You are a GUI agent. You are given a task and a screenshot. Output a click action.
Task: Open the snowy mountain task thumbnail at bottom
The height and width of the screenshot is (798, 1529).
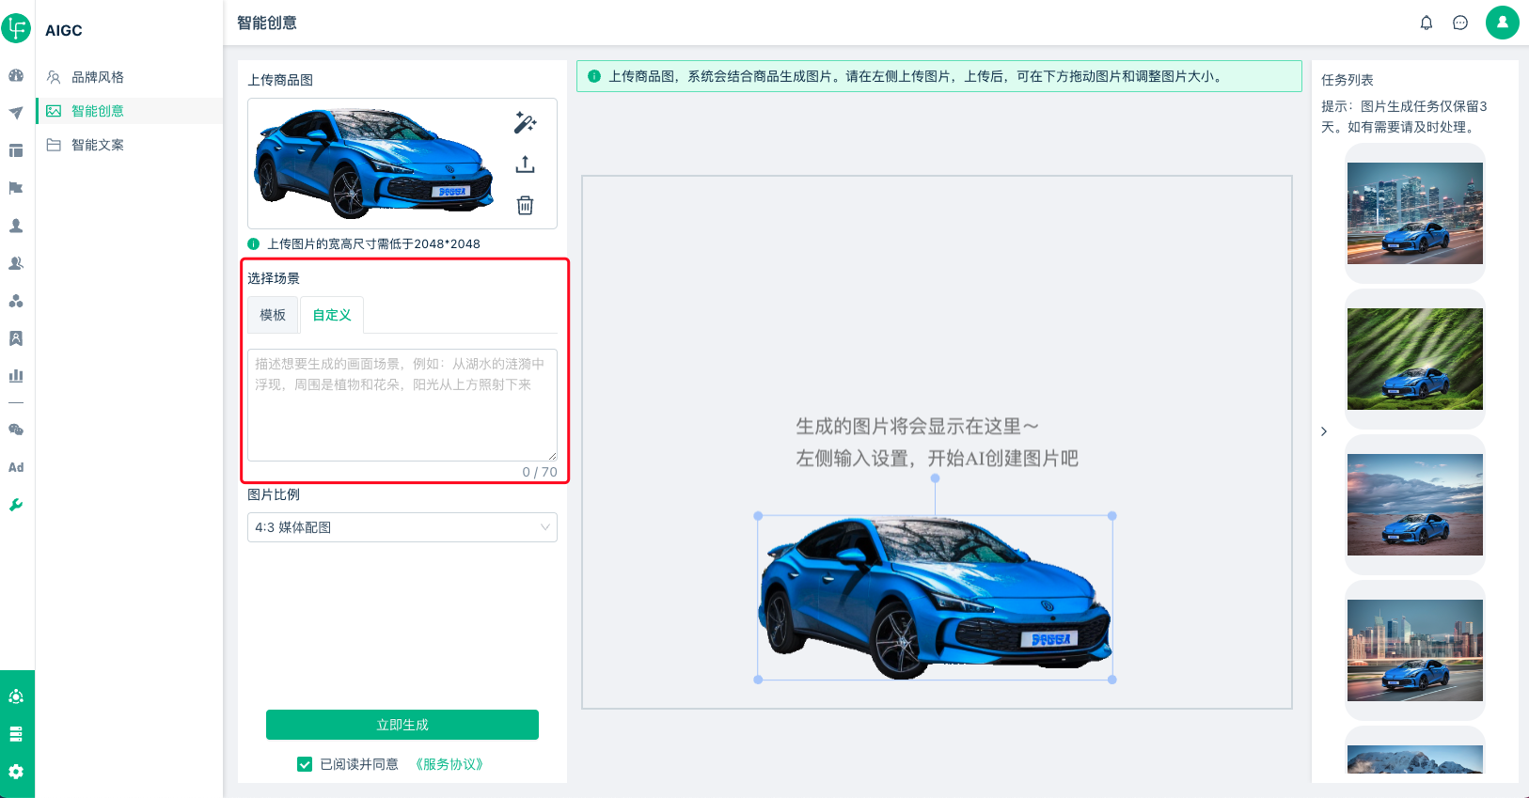[x=1415, y=759]
